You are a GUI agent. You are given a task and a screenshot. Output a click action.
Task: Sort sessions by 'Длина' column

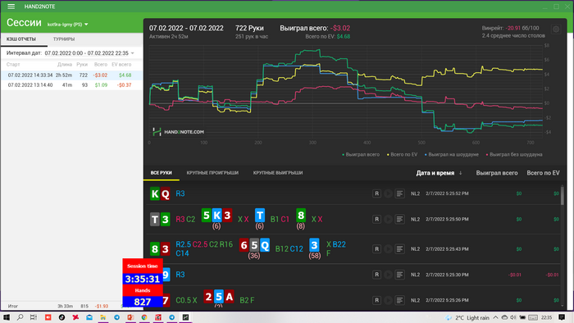[65, 65]
